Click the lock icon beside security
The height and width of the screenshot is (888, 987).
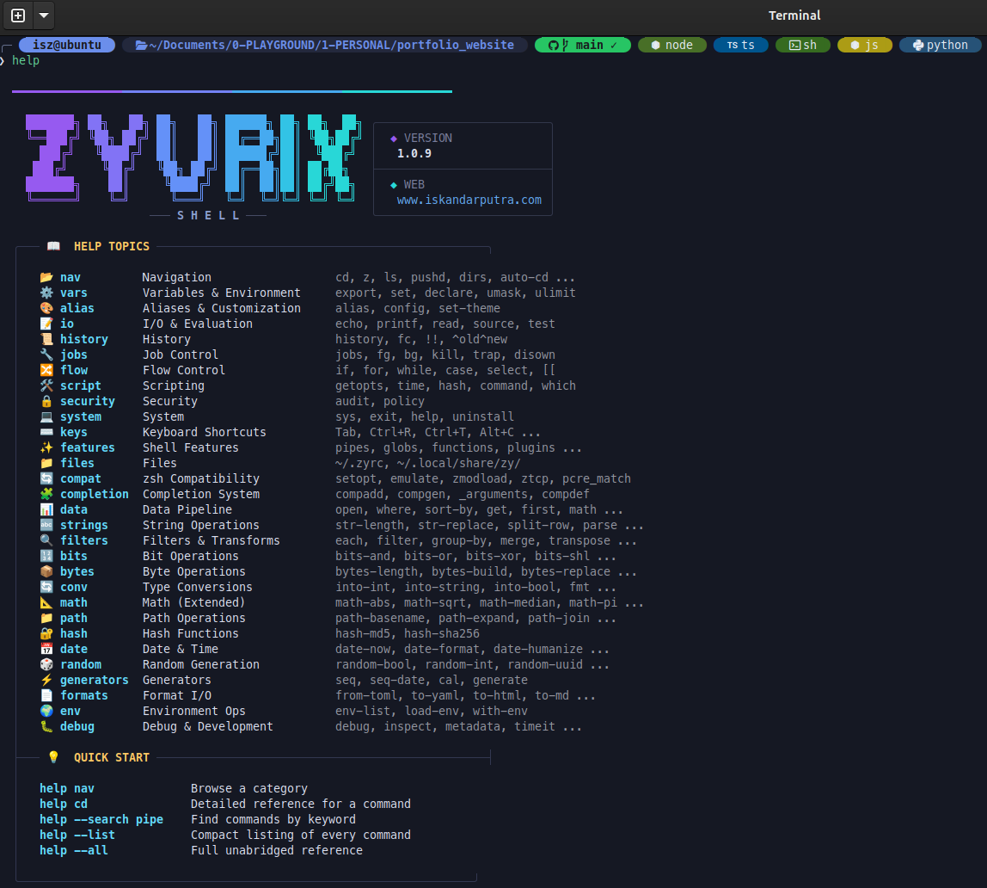(46, 401)
